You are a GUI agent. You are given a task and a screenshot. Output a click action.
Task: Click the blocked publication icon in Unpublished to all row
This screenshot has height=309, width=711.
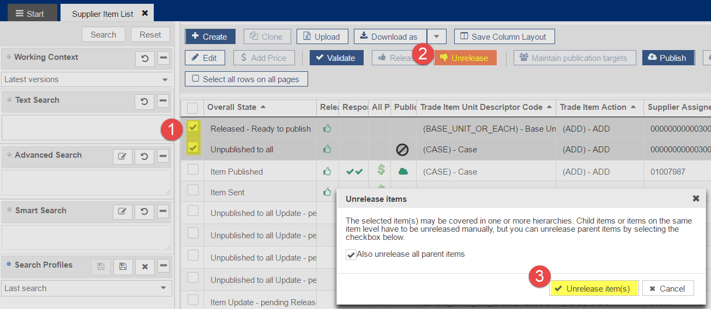[x=402, y=149]
